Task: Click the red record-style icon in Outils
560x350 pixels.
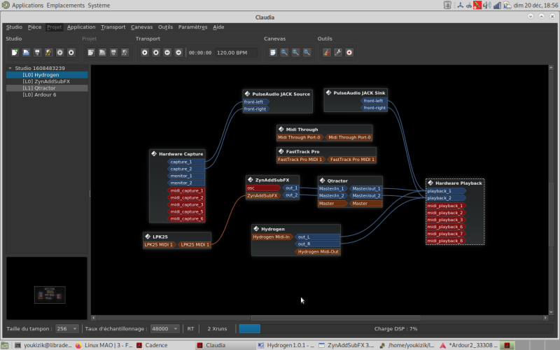Action: [x=349, y=52]
